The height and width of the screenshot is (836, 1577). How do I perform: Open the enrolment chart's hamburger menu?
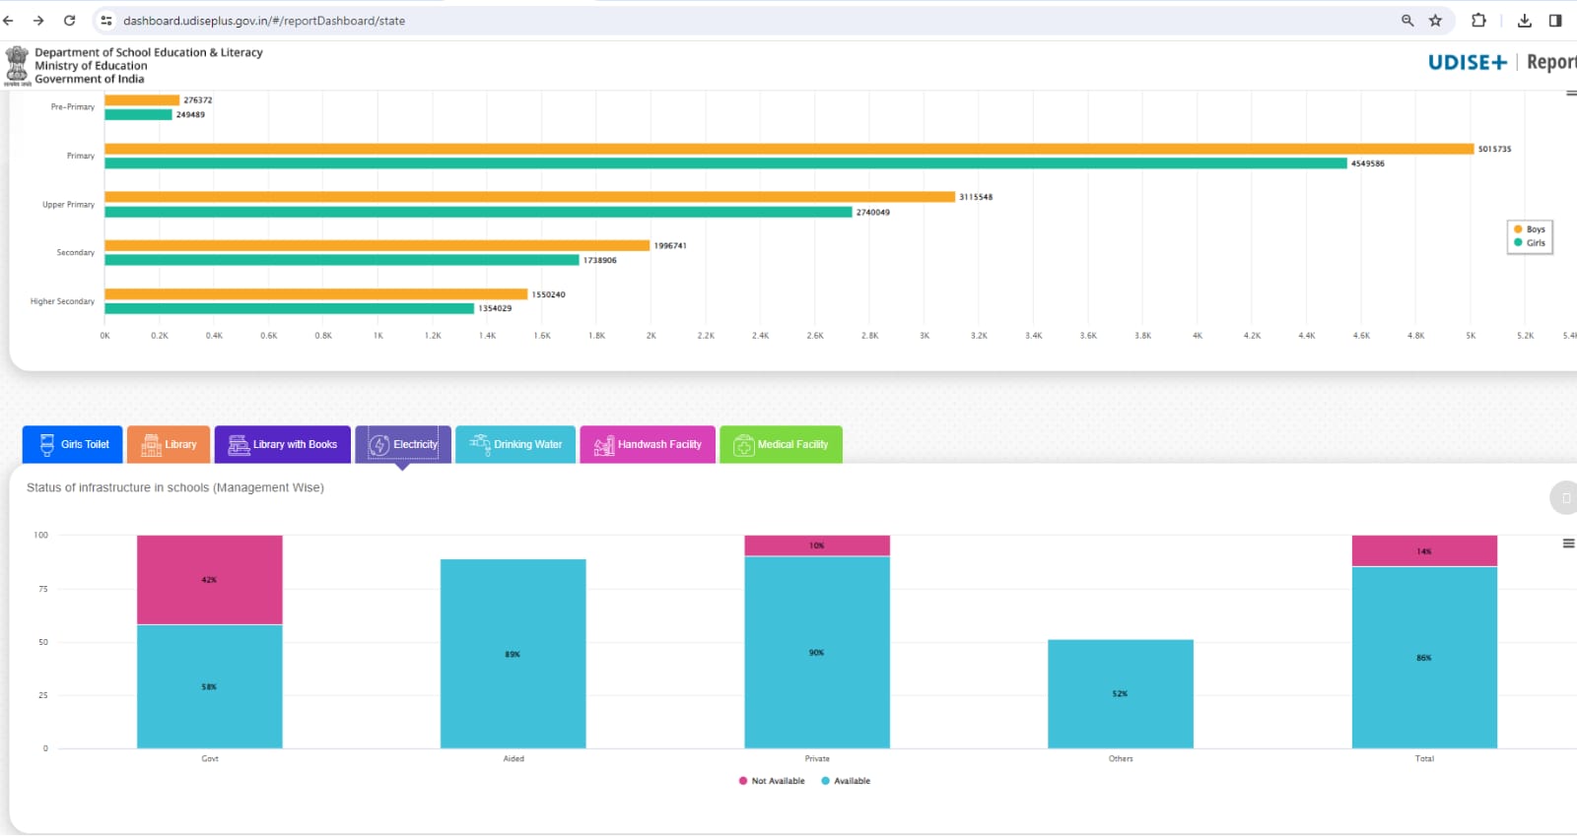click(x=1571, y=94)
